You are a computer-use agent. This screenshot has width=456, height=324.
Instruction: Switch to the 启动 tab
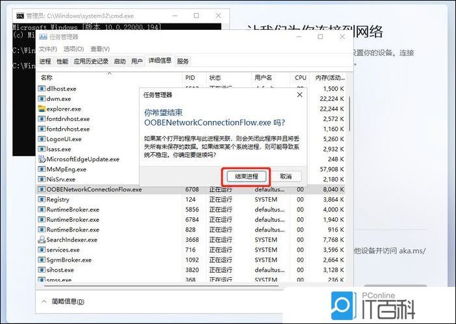[x=120, y=61]
